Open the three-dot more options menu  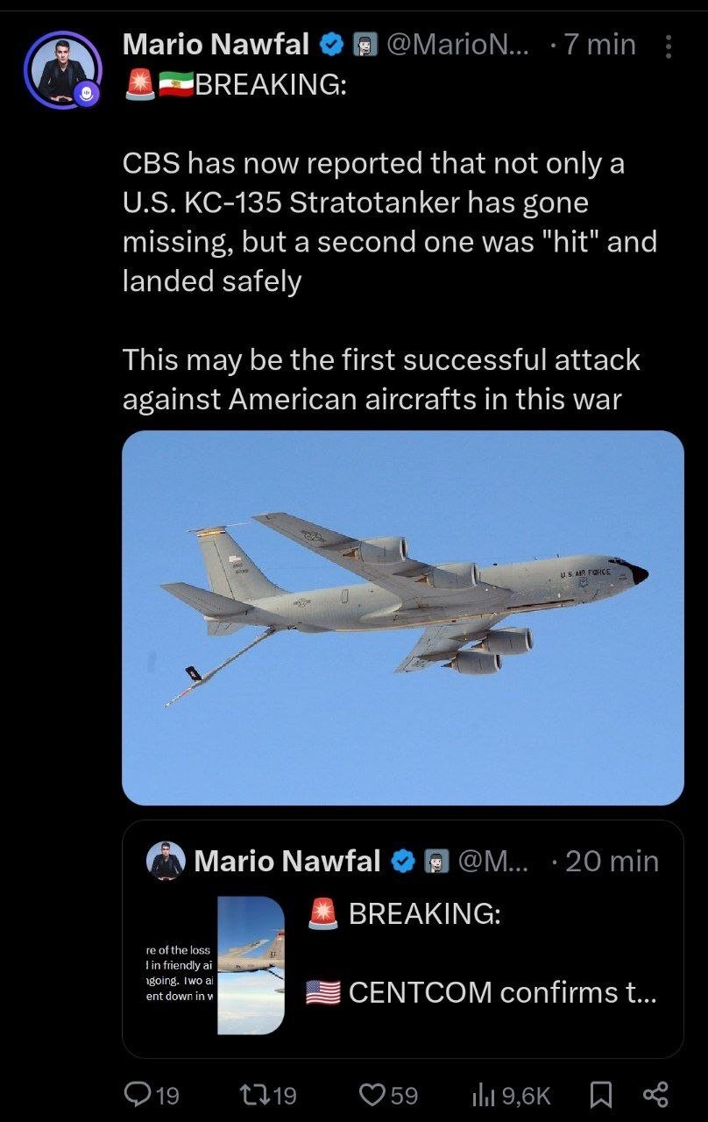669,46
